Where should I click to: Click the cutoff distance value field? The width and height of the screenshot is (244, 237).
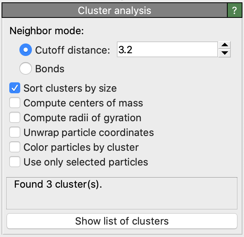click(166, 50)
